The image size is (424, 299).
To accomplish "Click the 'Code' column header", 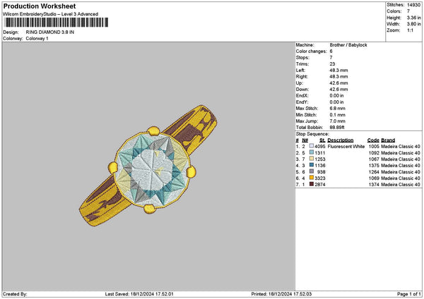I will click(373, 140).
